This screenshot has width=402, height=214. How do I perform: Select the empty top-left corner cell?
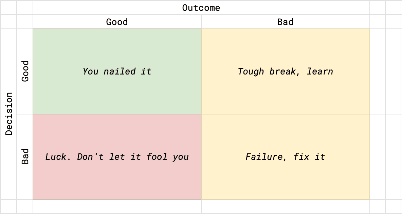click(8, 7)
